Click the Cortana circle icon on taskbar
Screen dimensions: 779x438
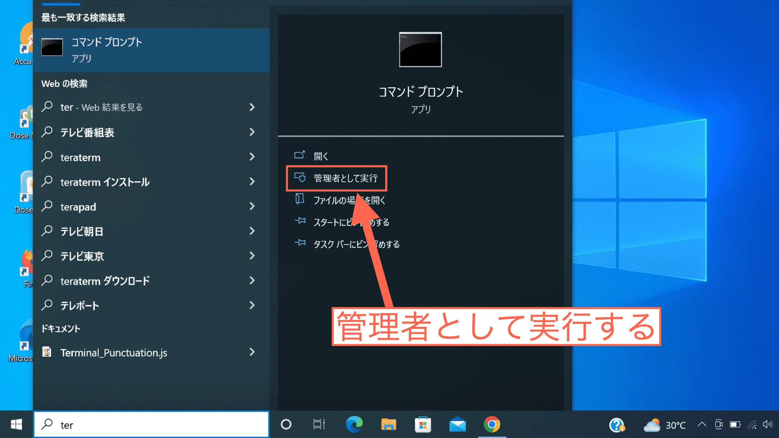(x=286, y=425)
